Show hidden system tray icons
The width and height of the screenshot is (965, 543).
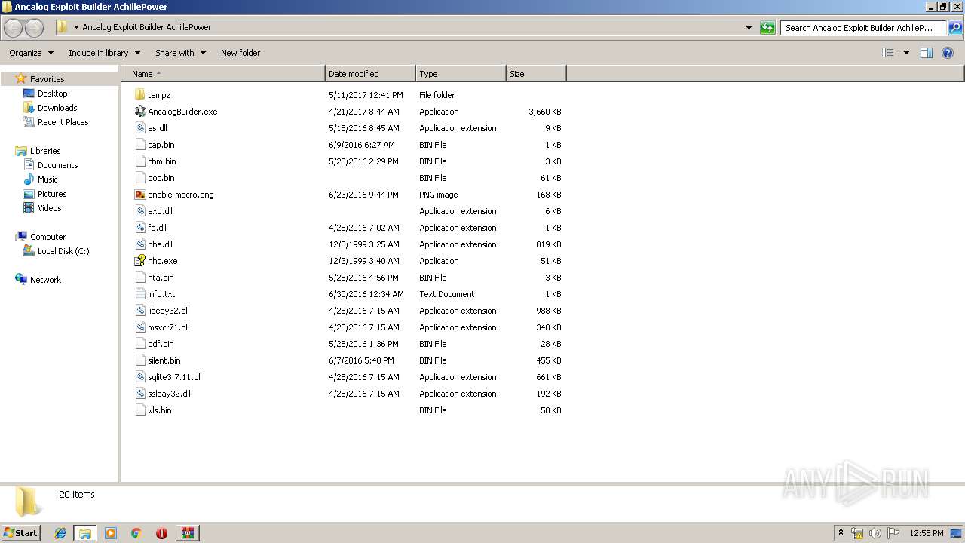pyautogui.click(x=841, y=533)
